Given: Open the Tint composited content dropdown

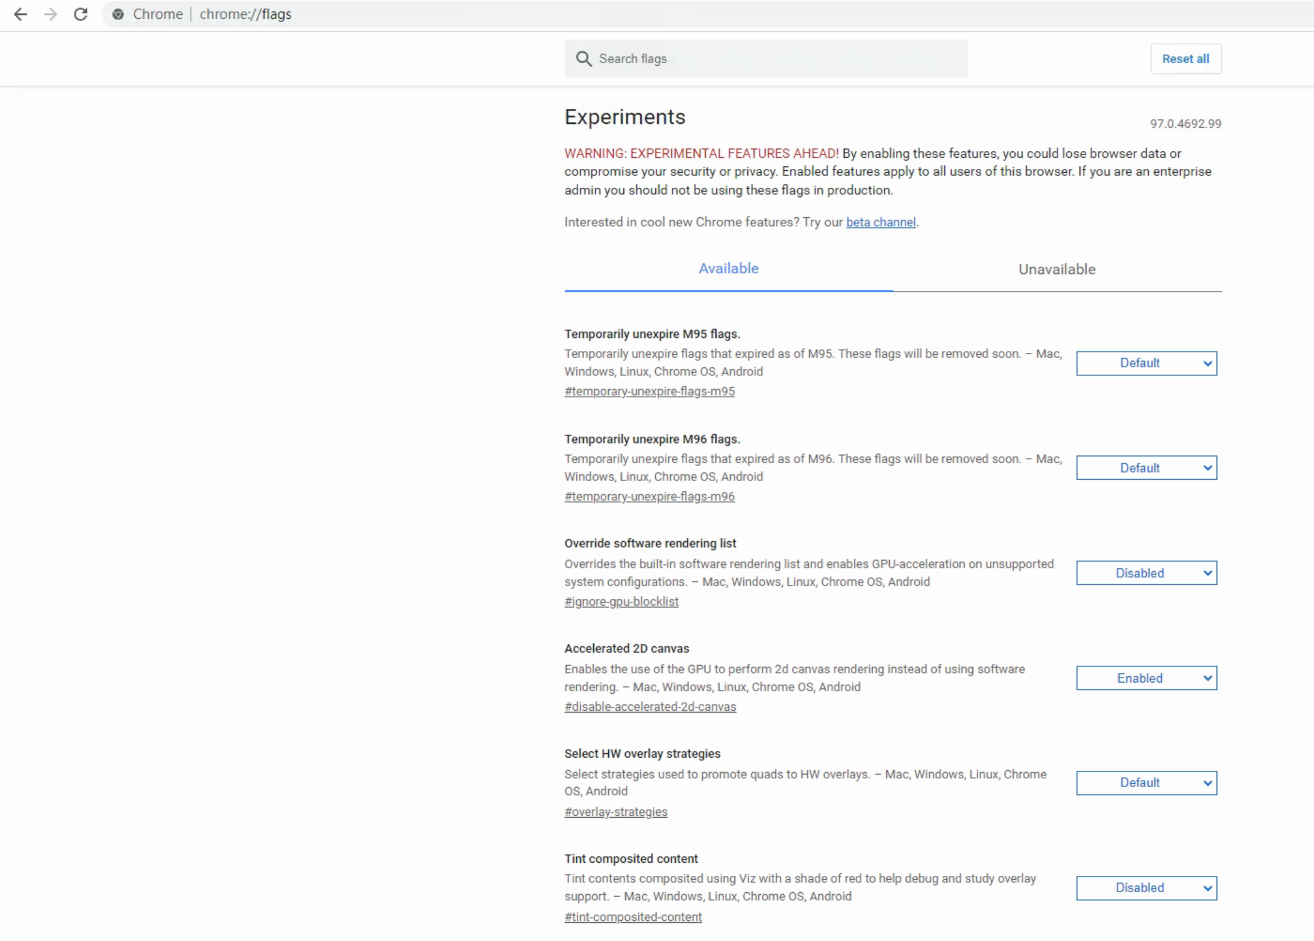Looking at the screenshot, I should (1146, 888).
